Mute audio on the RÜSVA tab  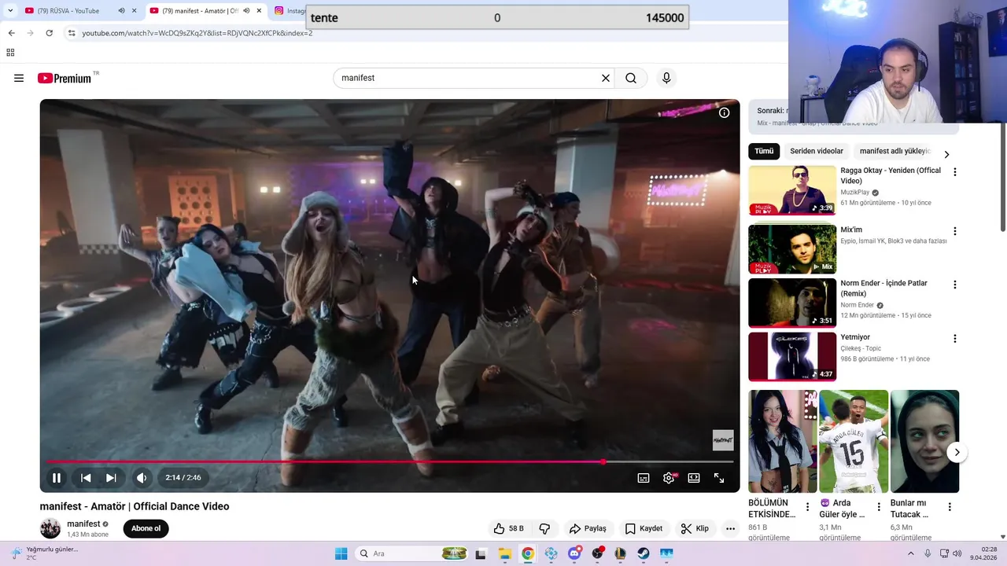click(x=121, y=11)
